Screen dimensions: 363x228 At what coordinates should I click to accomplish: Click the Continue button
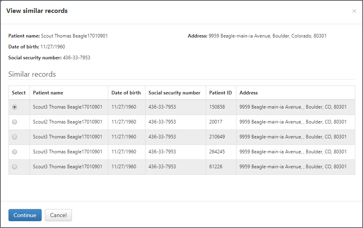coord(25,215)
